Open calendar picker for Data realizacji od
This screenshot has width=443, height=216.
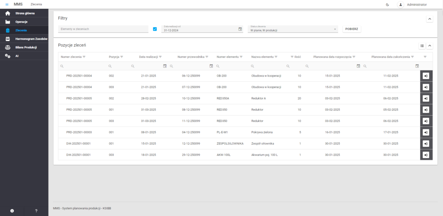tap(240, 29)
